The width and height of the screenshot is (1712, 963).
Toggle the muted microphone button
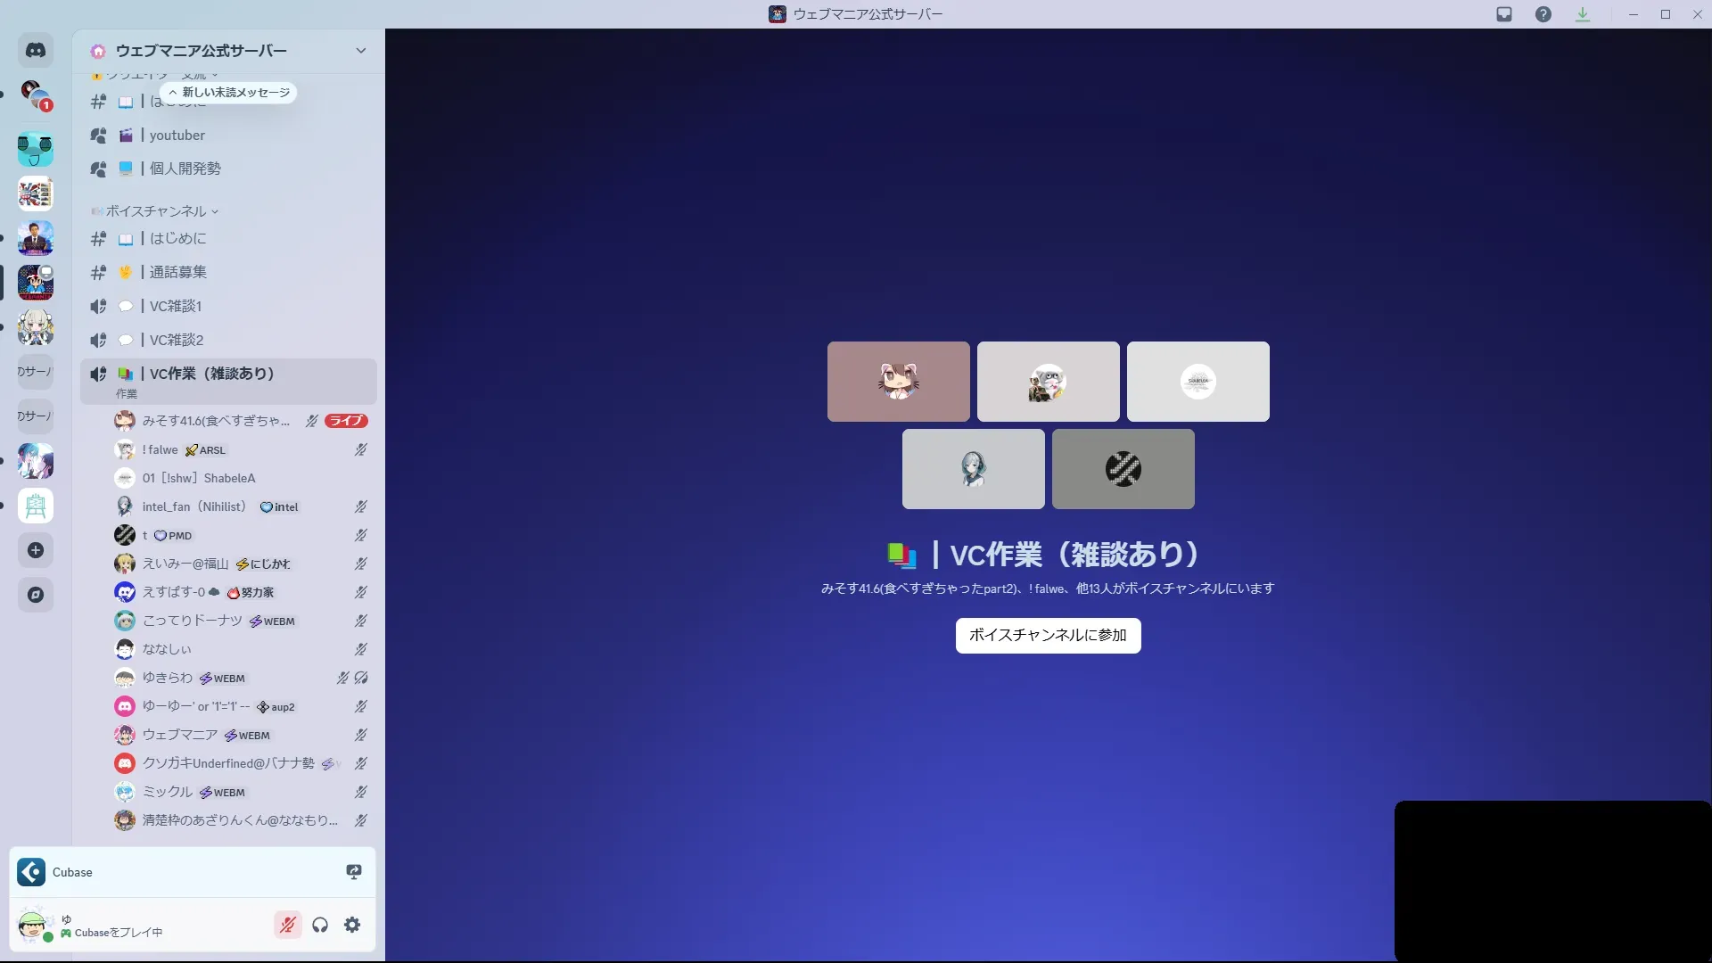click(x=287, y=925)
